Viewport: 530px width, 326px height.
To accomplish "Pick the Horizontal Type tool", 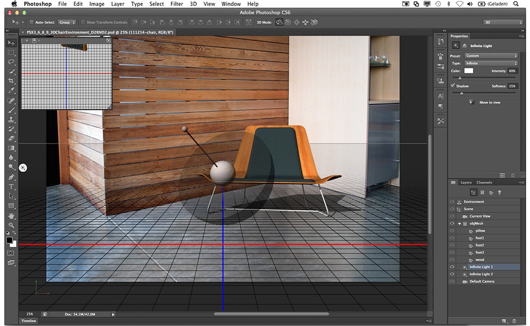I will click(11, 186).
